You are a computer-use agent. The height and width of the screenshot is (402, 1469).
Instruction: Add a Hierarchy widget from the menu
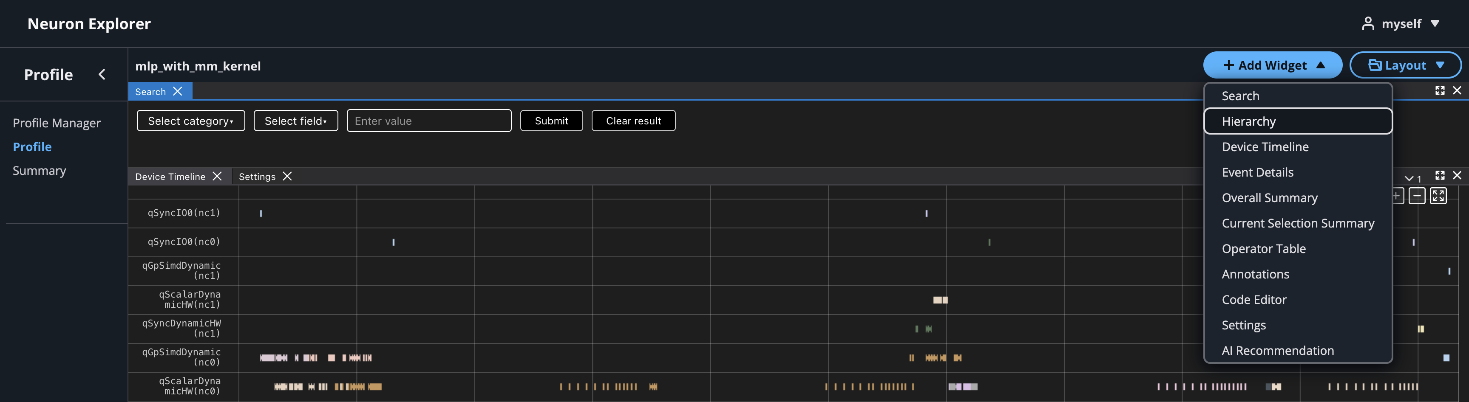pyautogui.click(x=1250, y=121)
